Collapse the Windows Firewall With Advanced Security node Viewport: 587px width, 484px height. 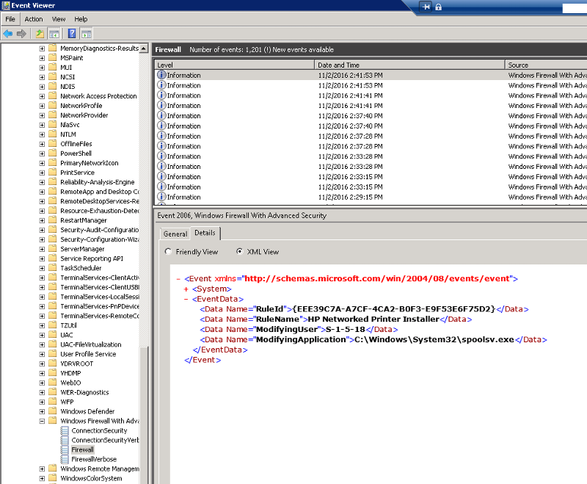(42, 421)
